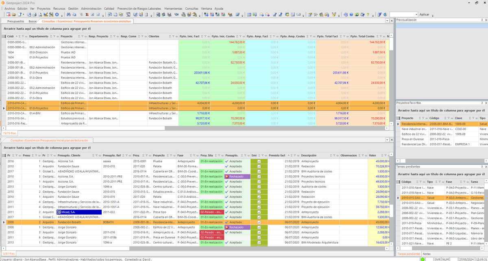The width and height of the screenshot is (488, 261).
Task: Click the wrench and hammer tools icon
Action: tap(316, 15)
